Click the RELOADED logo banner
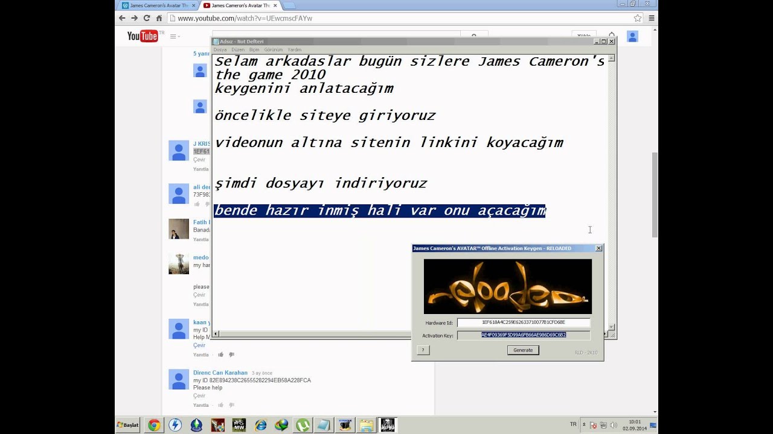This screenshot has height=434, width=773. [x=508, y=286]
